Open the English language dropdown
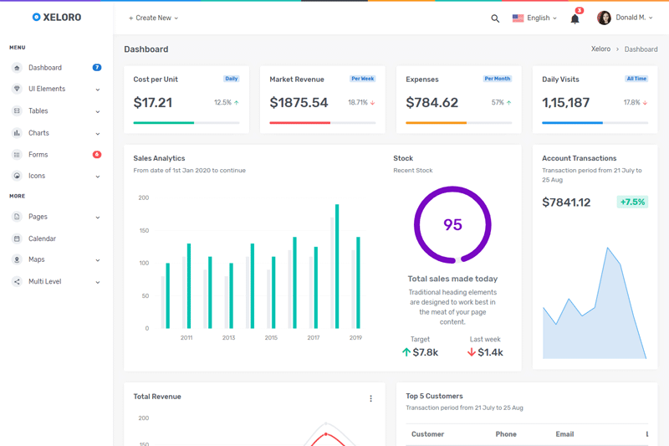This screenshot has width=669, height=446. pyautogui.click(x=535, y=18)
